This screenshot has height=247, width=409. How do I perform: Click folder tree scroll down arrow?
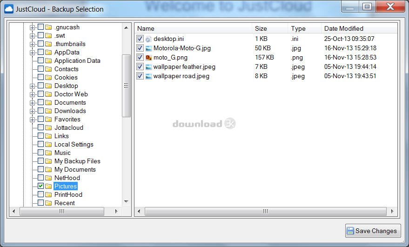point(126,201)
